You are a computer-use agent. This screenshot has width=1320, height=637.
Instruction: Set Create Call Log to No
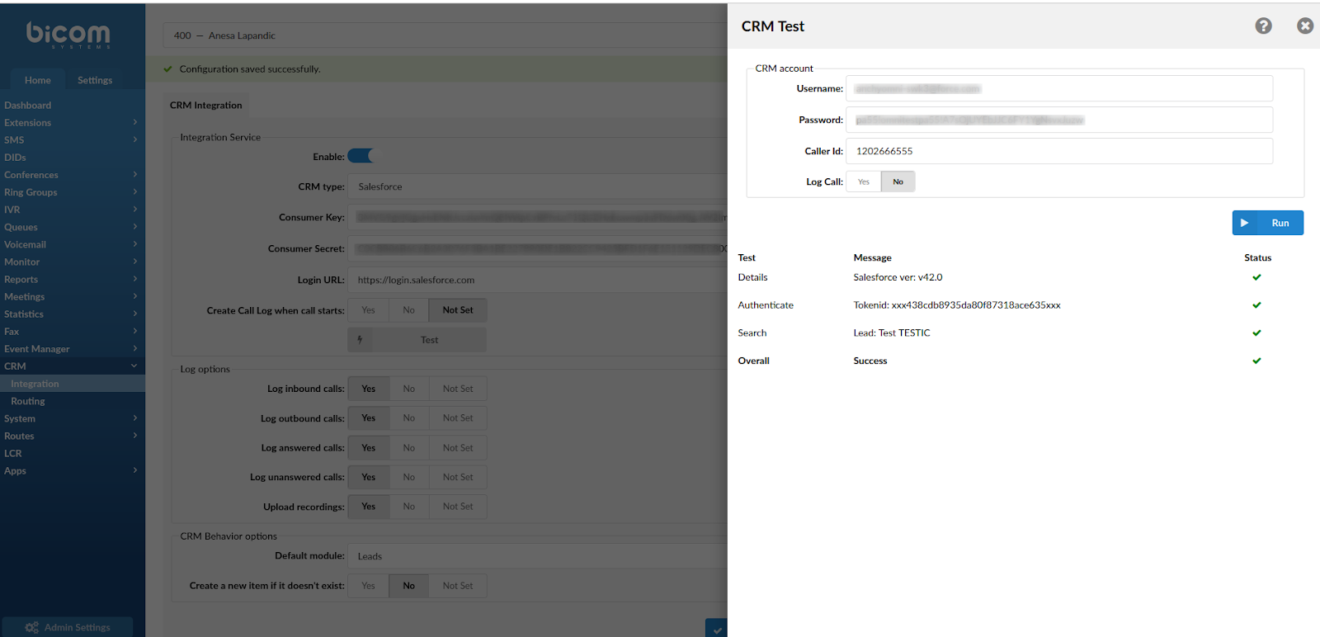(x=408, y=310)
